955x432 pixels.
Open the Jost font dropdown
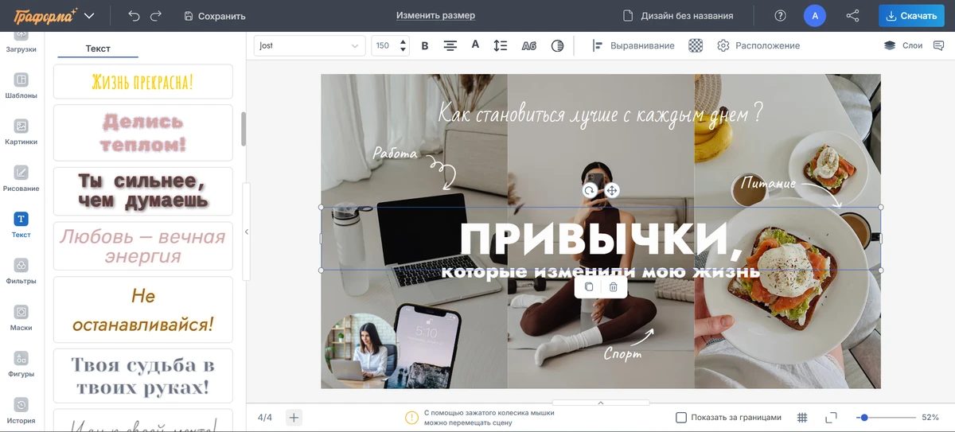point(310,46)
